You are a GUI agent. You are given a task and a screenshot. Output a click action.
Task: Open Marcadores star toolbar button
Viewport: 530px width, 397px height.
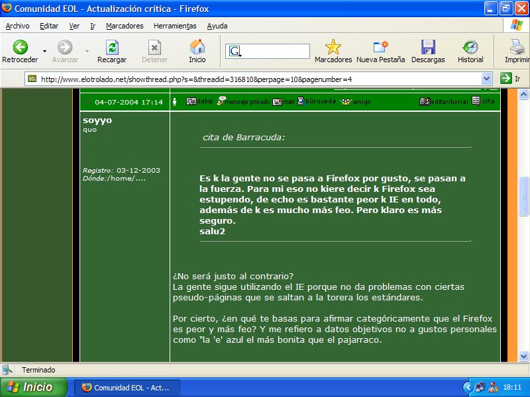click(333, 52)
